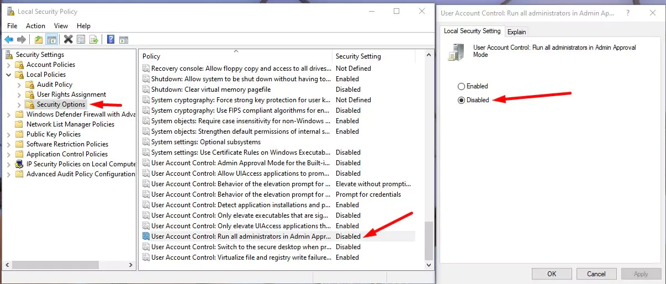Screen dimensions: 666x284
Task: Toggle Show/Hide Console Tree toolbar icon
Action: click(x=51, y=39)
